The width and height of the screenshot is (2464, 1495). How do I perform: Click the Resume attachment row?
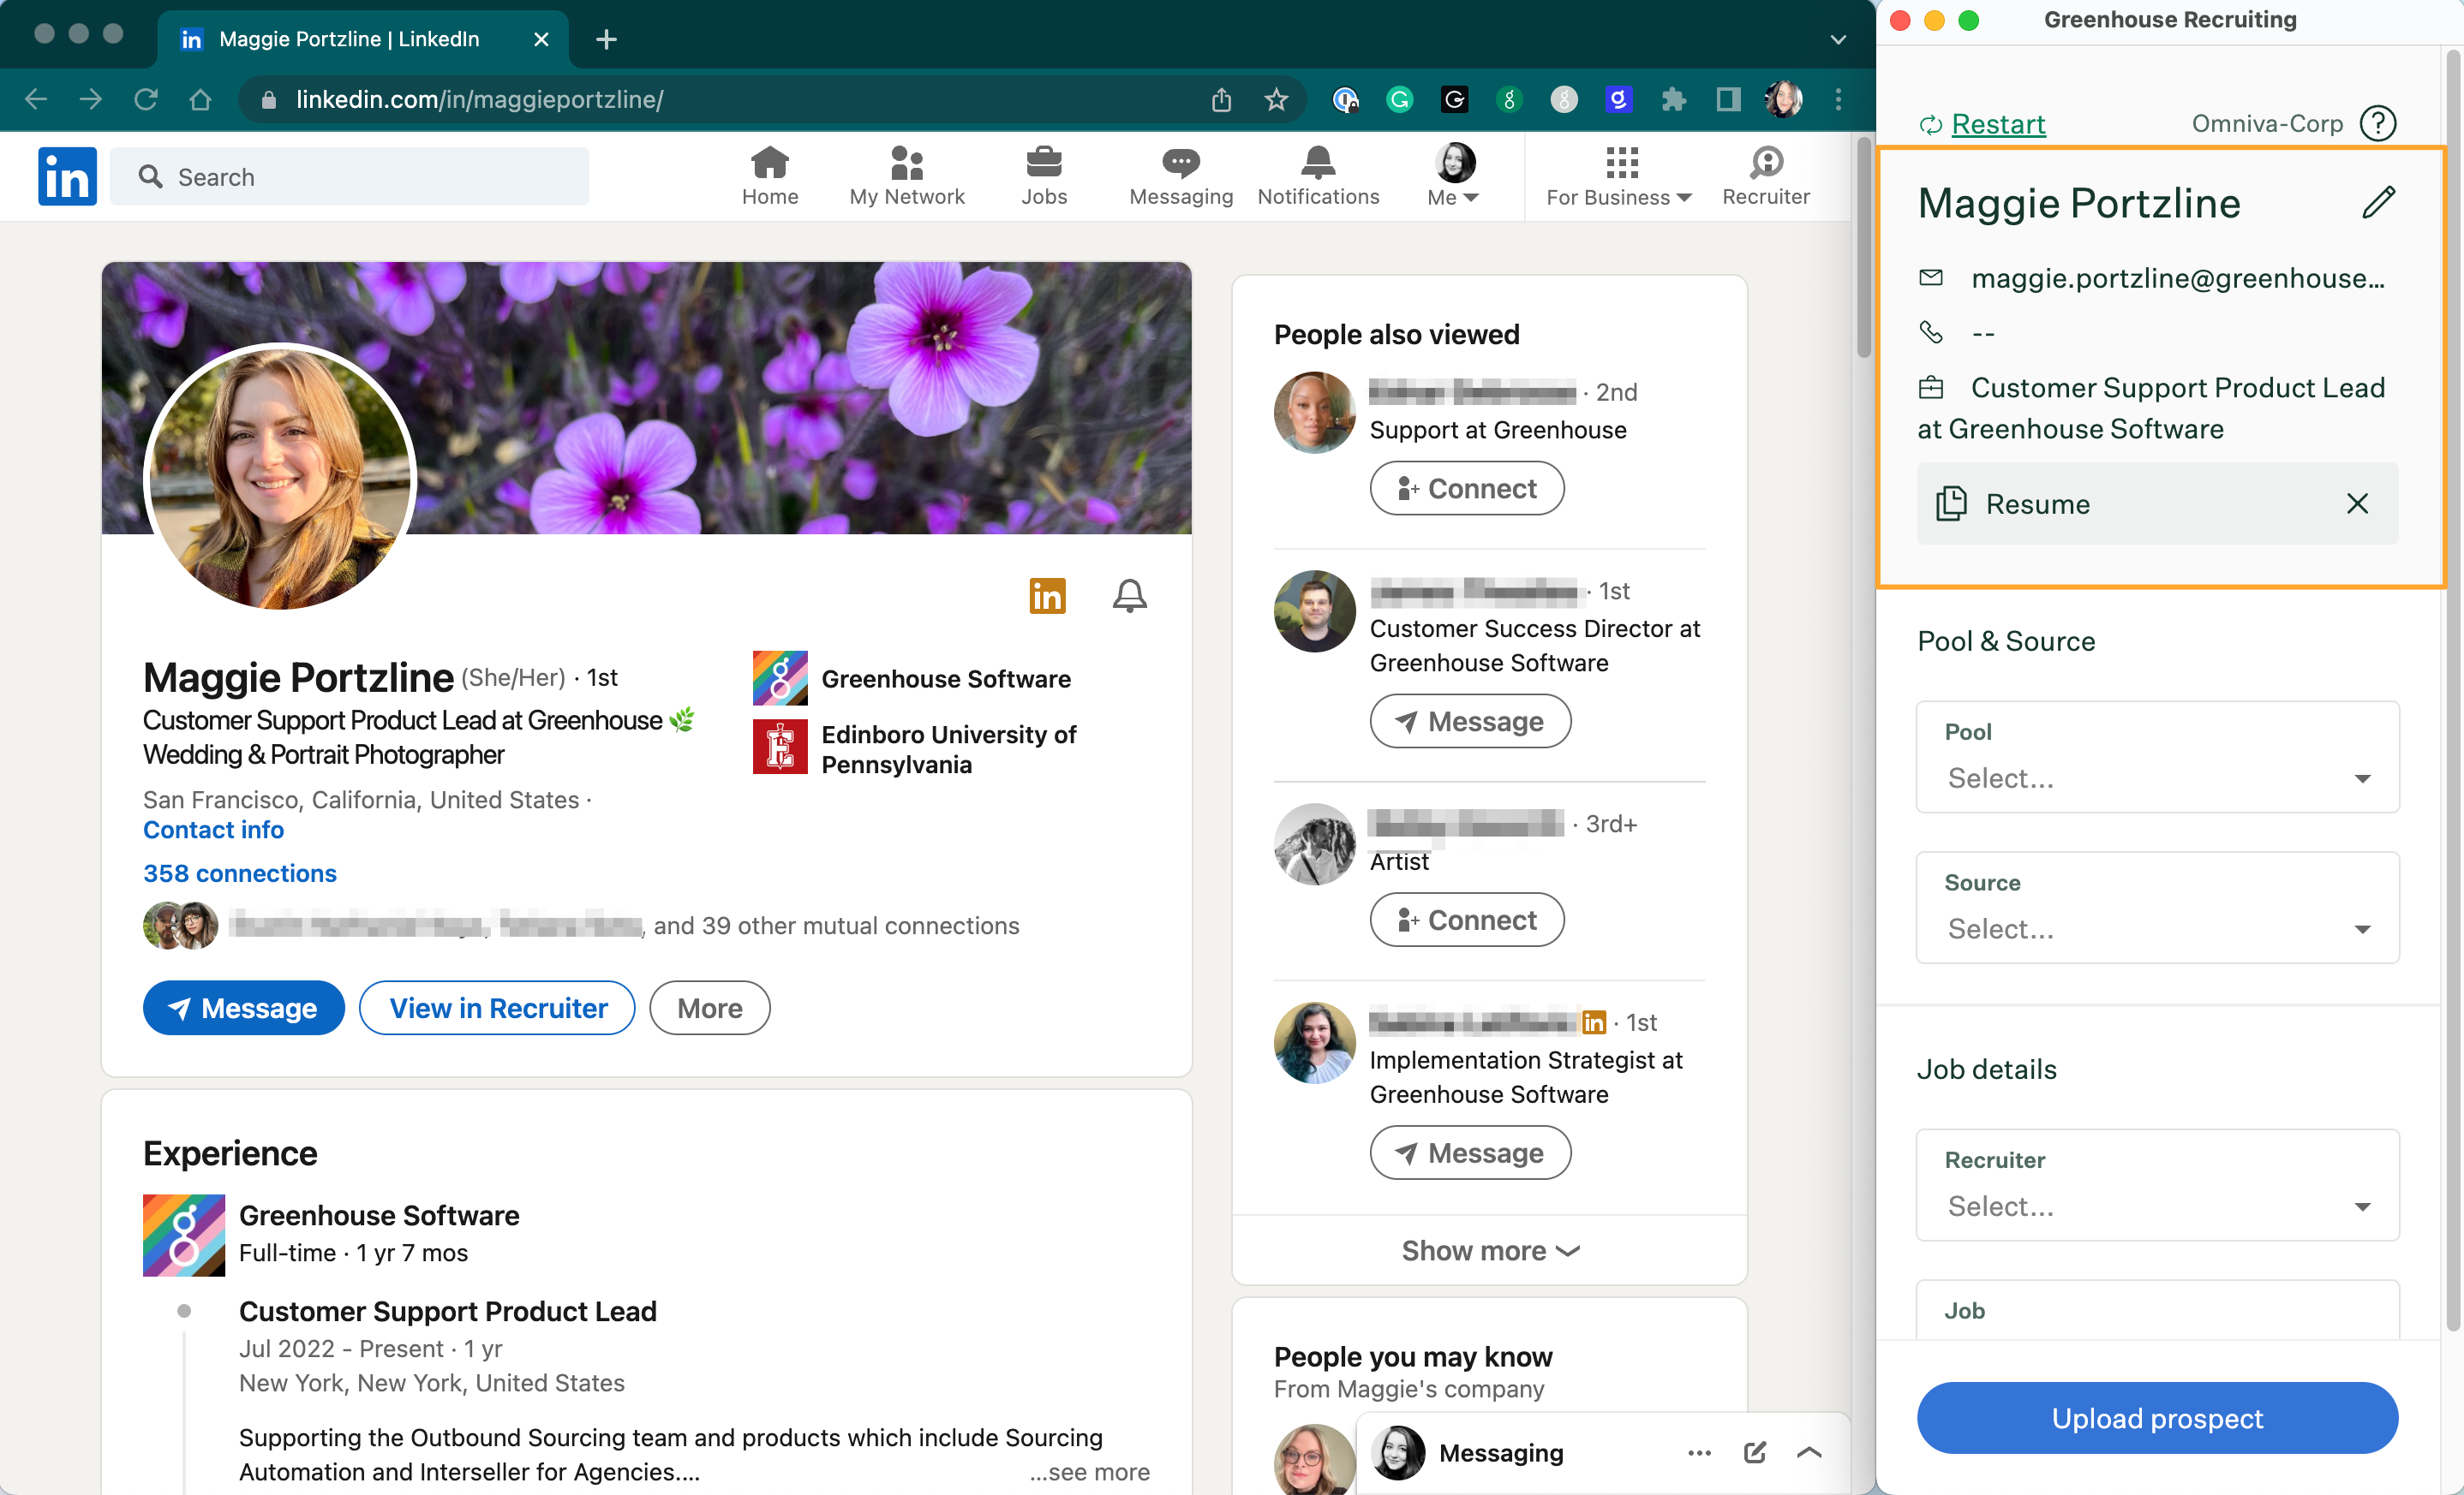coord(2157,503)
